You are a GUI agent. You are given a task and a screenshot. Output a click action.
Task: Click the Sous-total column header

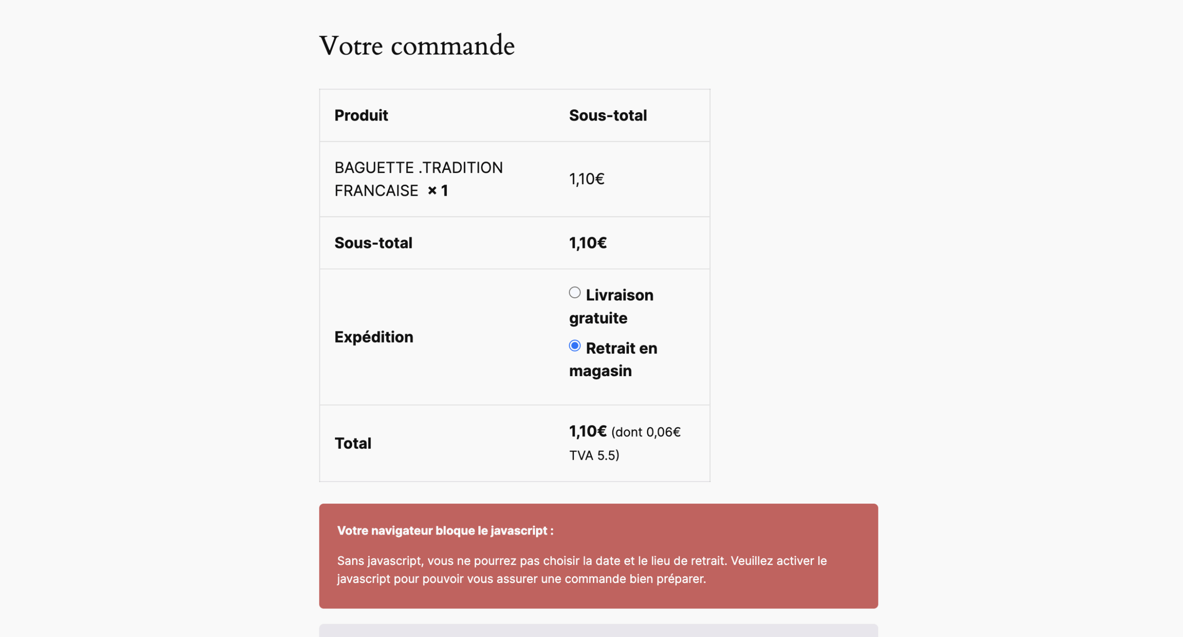pyautogui.click(x=608, y=115)
